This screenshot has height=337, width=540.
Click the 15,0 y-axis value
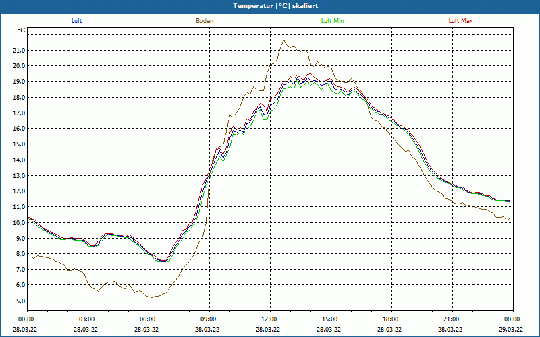(20, 144)
